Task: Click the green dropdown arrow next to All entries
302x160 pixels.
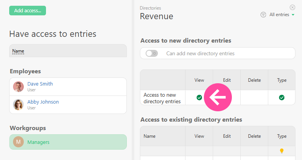Action: pos(293,15)
